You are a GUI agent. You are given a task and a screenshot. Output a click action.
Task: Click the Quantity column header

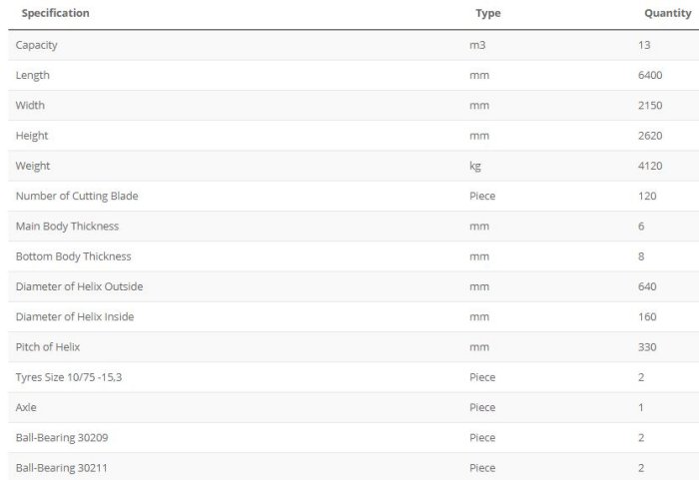[667, 13]
